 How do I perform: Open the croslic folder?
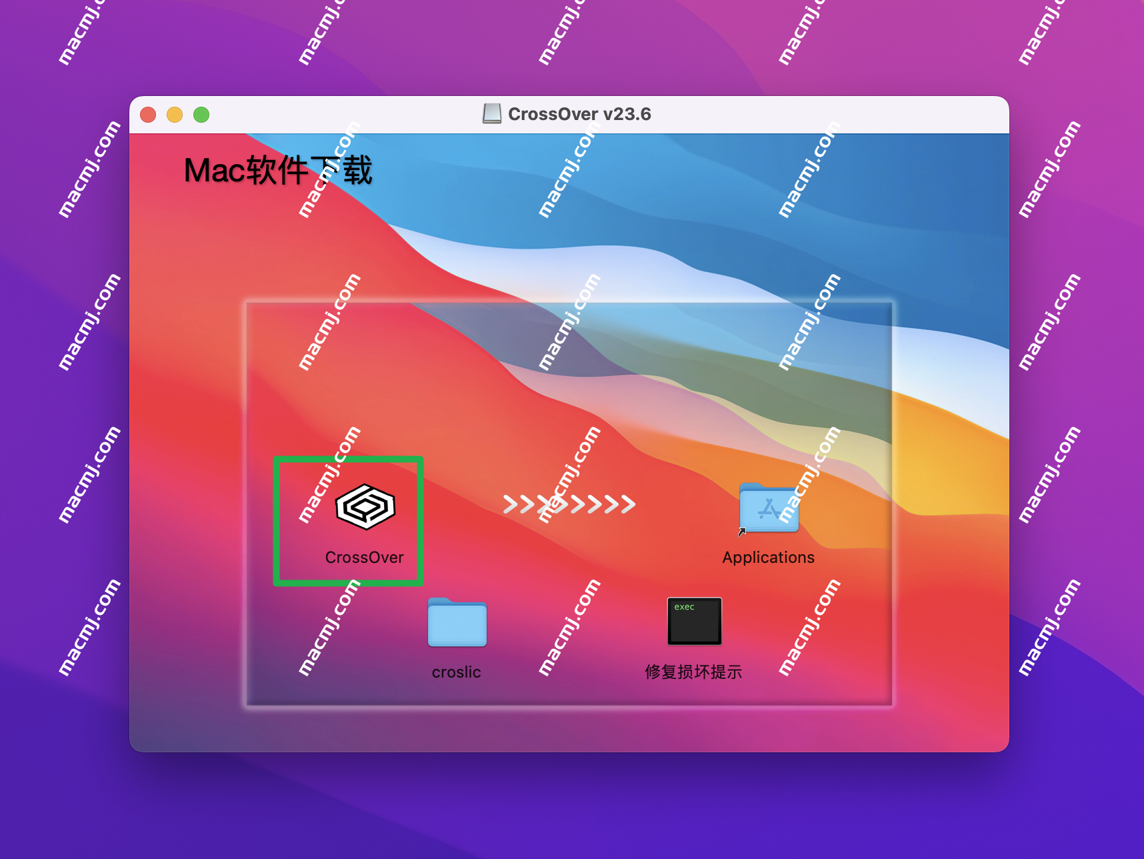(457, 622)
